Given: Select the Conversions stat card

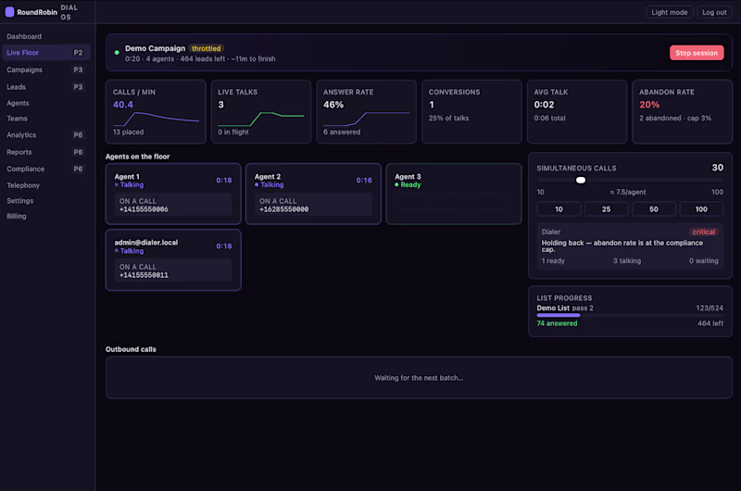Looking at the screenshot, I should click(x=471, y=111).
